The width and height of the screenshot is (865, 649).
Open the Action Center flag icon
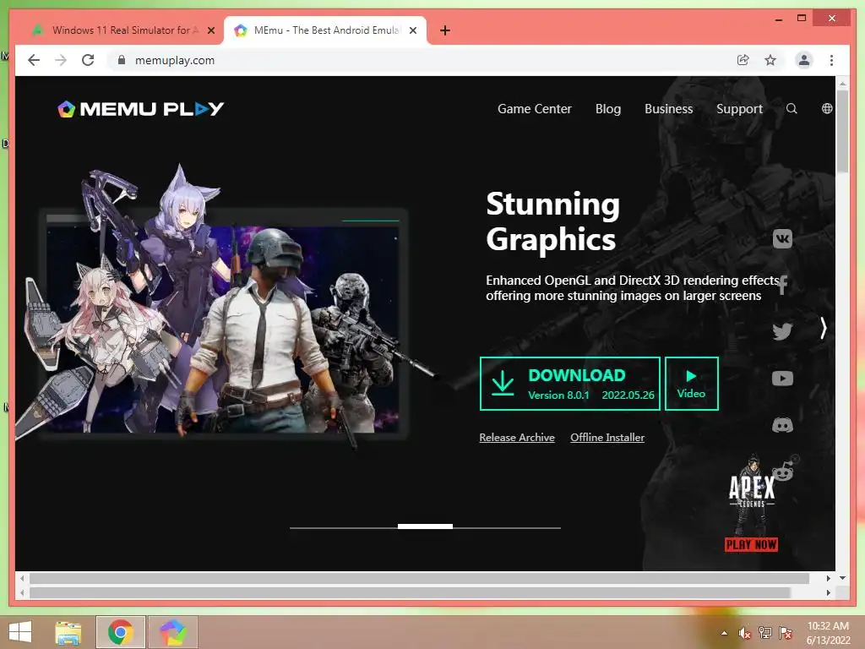786,633
